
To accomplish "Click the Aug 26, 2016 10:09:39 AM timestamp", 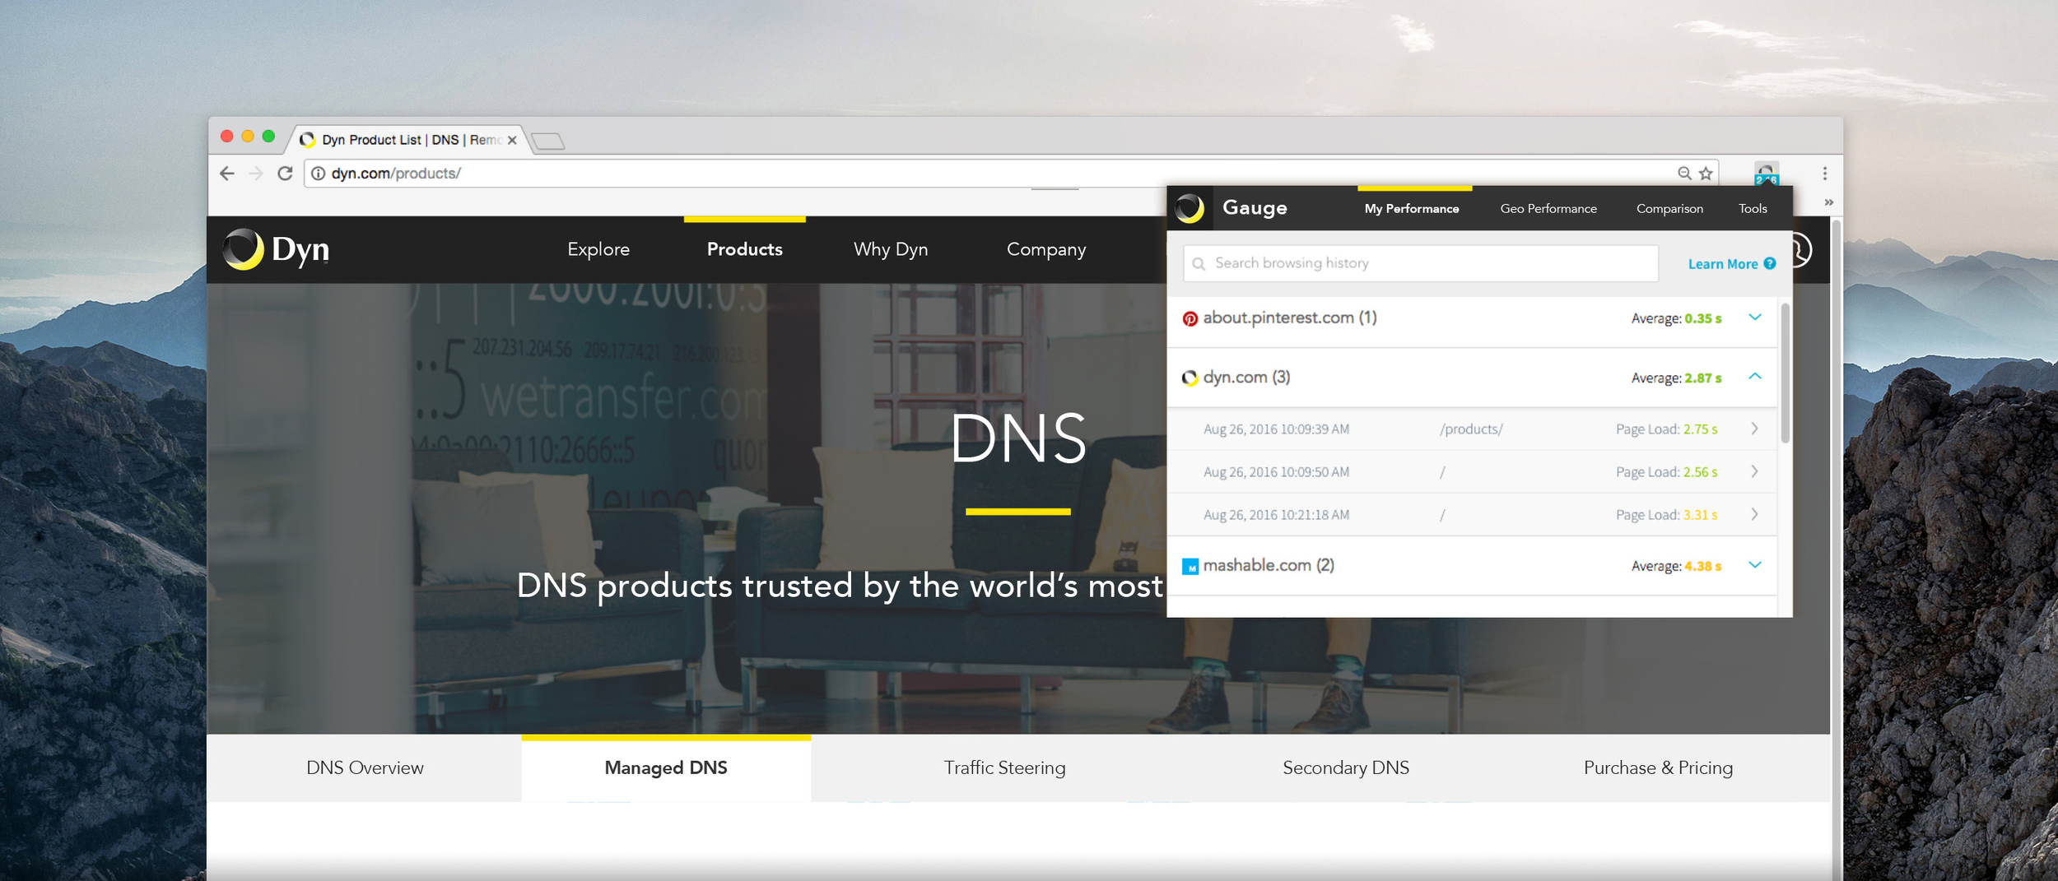I will 1276,429.
